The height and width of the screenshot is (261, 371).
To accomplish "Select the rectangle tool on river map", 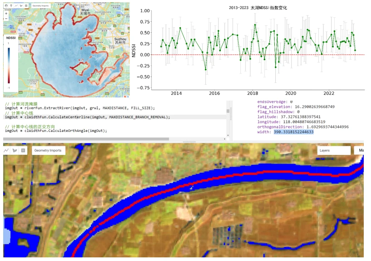I will pos(23,150).
